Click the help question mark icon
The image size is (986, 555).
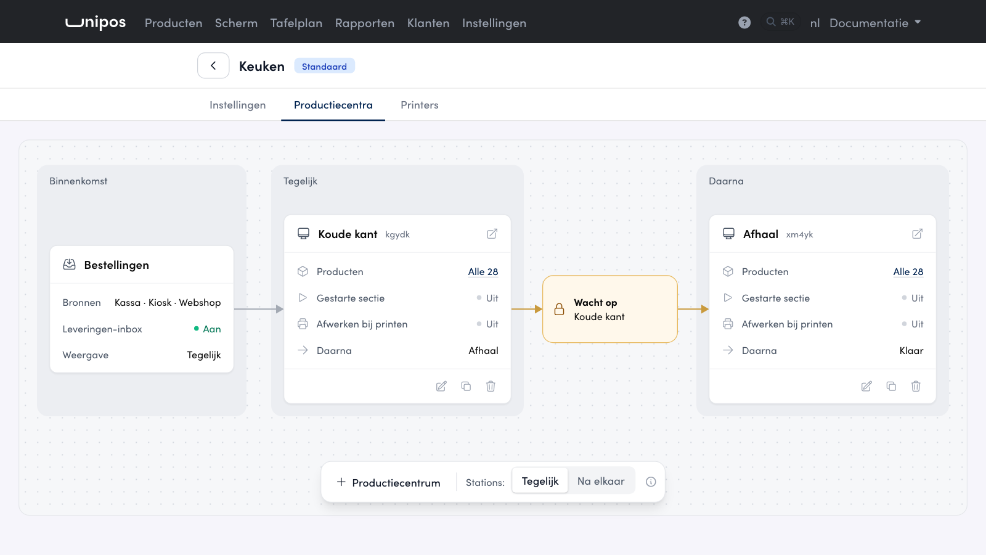744,22
